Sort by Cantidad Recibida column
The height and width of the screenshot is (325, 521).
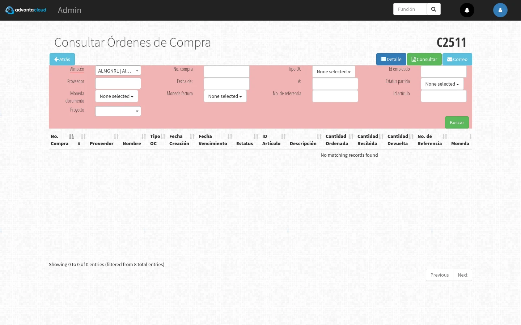(370, 140)
